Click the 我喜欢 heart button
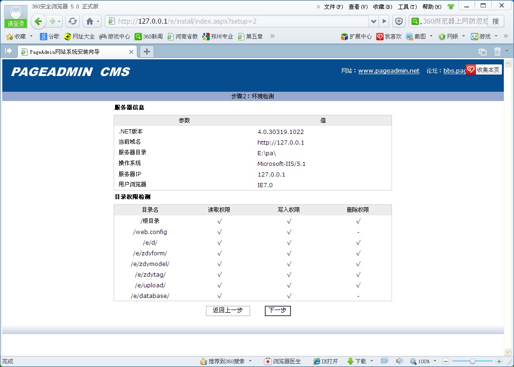The height and width of the screenshot is (367, 514). click(389, 36)
